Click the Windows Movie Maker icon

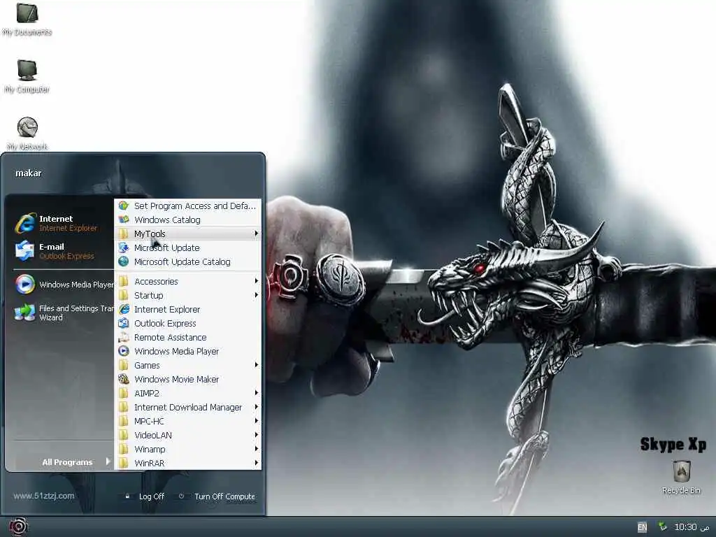coord(124,379)
